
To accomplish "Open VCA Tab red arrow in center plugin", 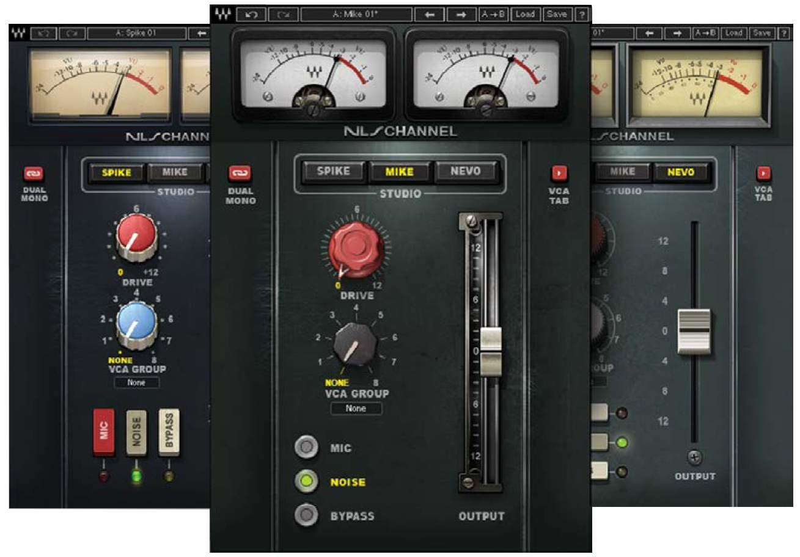I will (x=559, y=174).
